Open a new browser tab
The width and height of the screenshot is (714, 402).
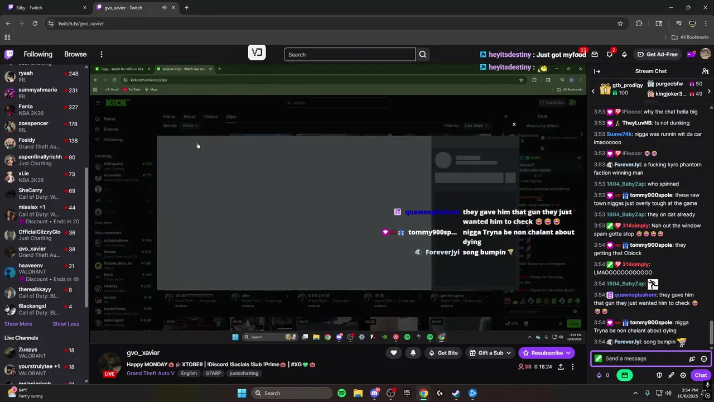[186, 8]
